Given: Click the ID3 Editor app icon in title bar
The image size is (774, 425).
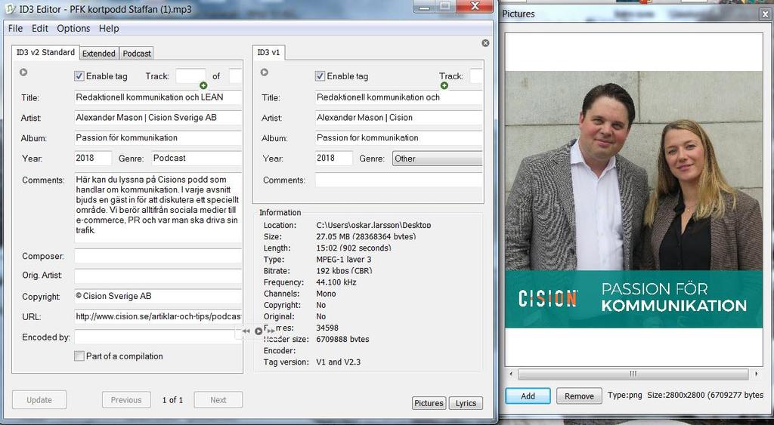Looking at the screenshot, I should coord(11,9).
